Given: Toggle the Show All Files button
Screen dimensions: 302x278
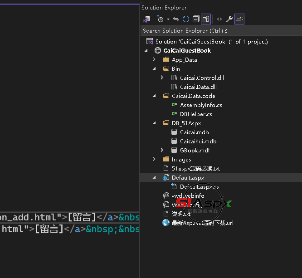Looking at the screenshot, I should [x=206, y=19].
